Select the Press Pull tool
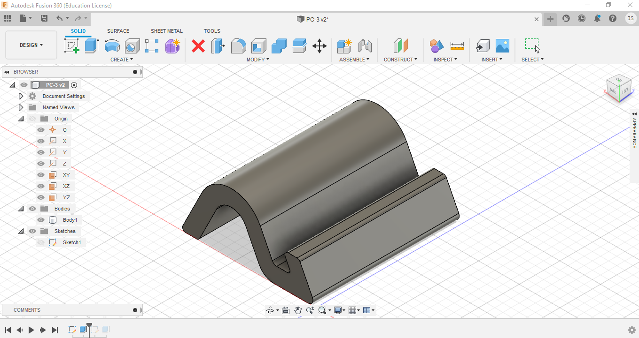The height and width of the screenshot is (338, 639). [x=218, y=46]
